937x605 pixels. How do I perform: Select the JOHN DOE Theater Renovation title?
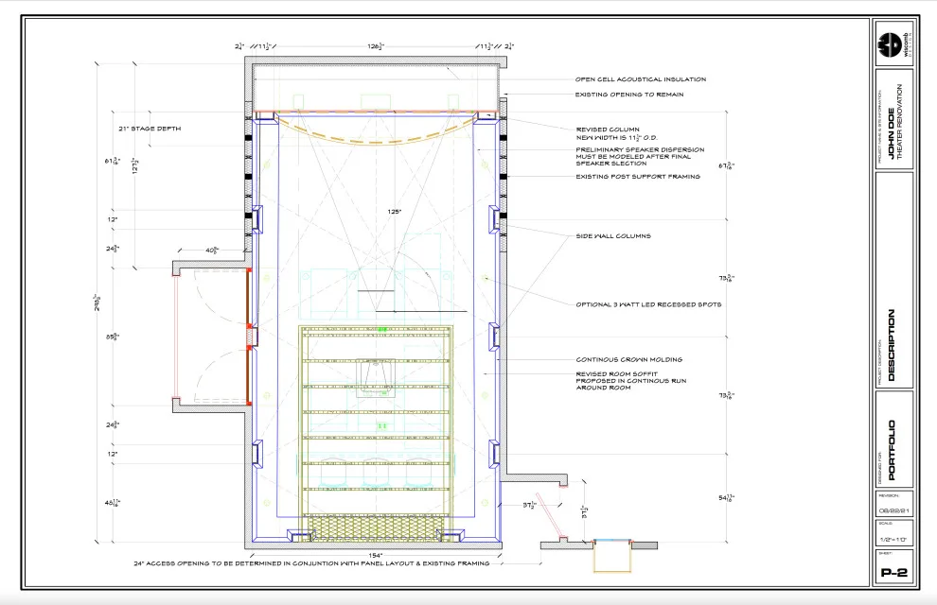tap(894, 121)
